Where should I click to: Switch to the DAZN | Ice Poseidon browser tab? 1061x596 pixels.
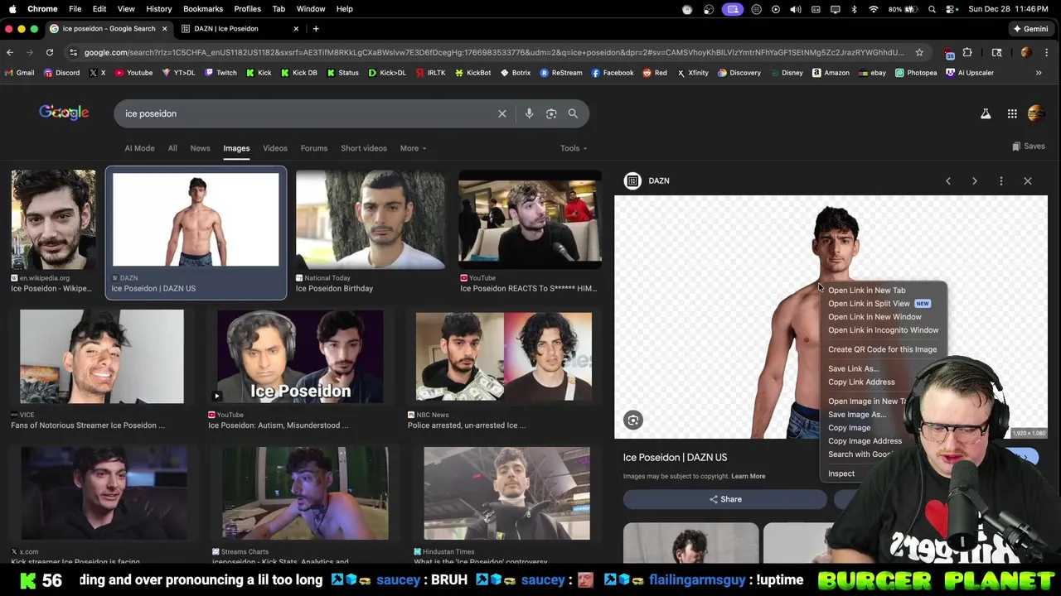pyautogui.click(x=235, y=28)
